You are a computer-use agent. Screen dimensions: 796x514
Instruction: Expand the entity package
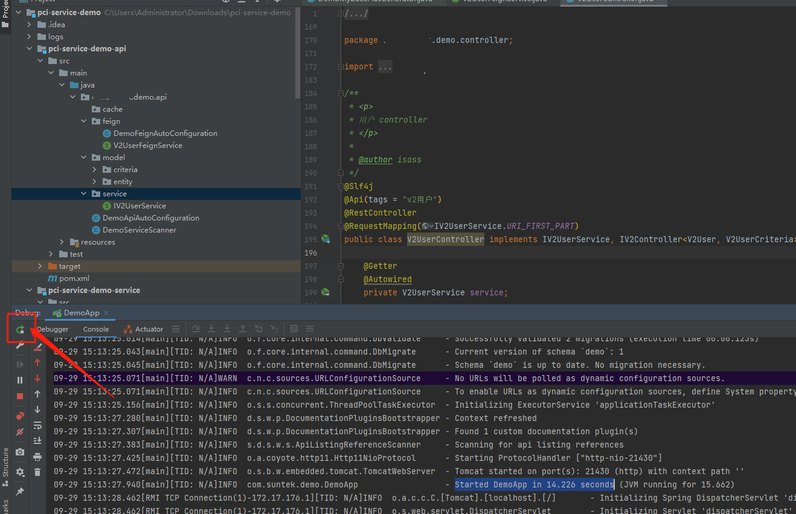click(x=94, y=182)
